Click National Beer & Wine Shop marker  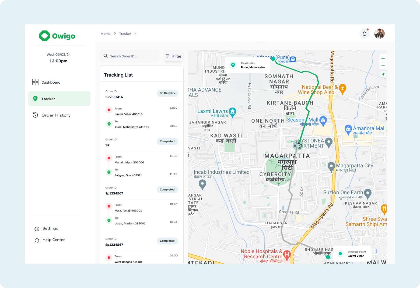342,89
